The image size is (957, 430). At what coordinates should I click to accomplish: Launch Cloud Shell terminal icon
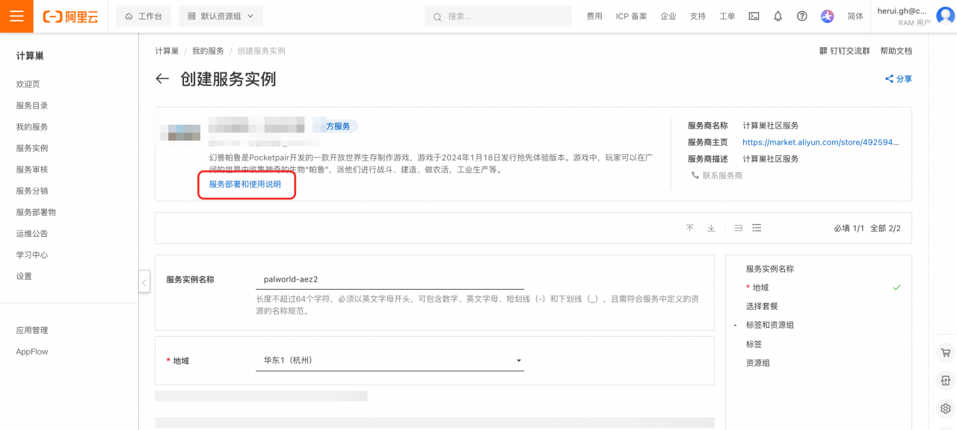754,16
